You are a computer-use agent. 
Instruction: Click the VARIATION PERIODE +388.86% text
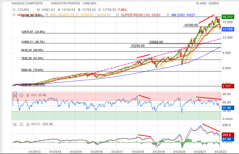pos(73,3)
